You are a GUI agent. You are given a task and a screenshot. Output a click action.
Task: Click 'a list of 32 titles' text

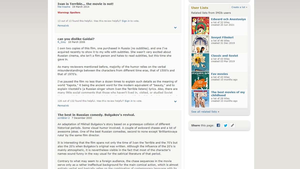click(220, 22)
